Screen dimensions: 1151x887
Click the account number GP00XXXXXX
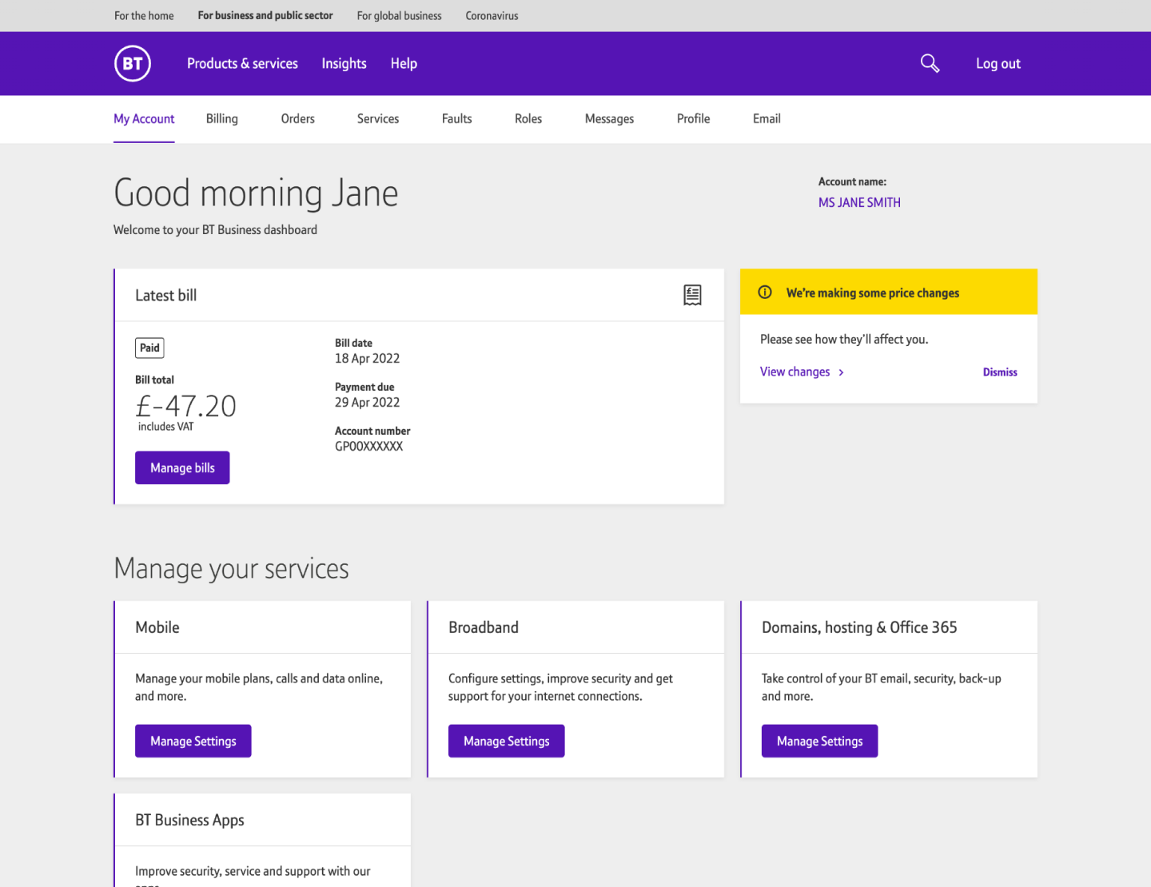click(368, 447)
